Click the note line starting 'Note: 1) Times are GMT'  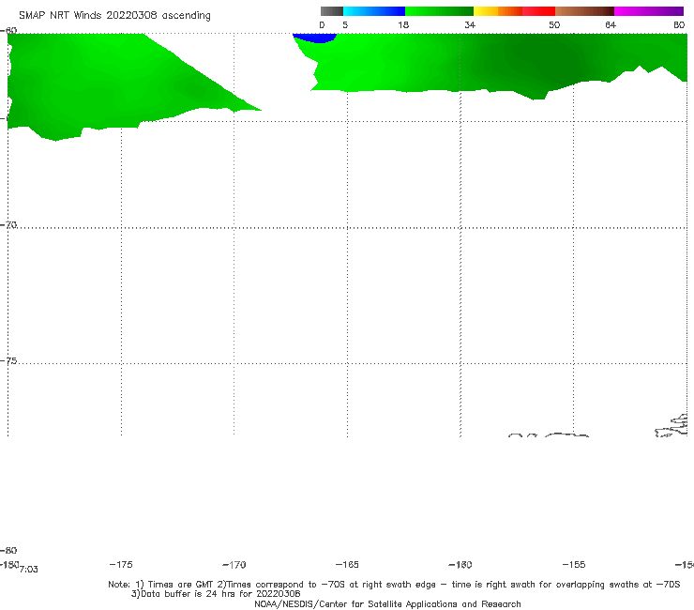coord(394,585)
